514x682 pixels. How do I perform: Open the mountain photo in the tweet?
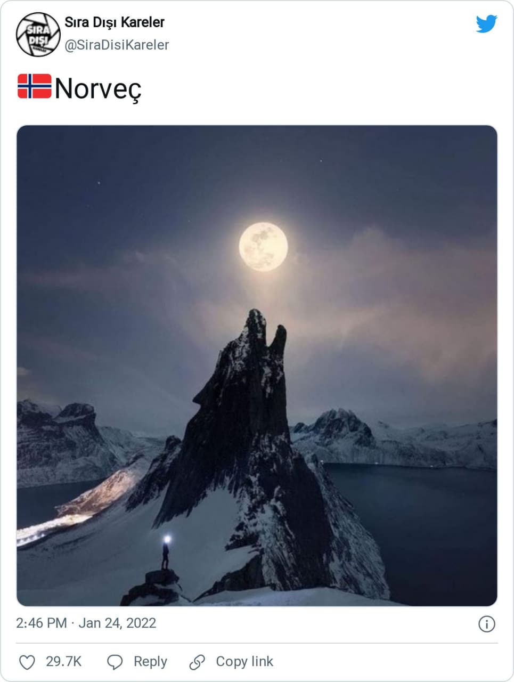point(257,366)
